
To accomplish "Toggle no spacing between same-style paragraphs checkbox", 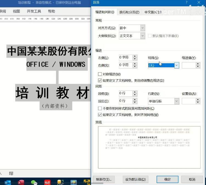I will pos(100,109).
